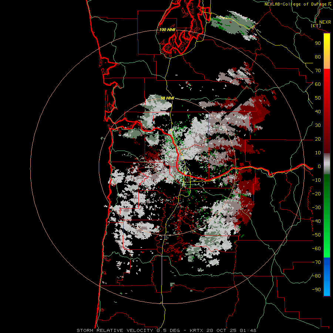This screenshot has width=333, height=333.
Task: Select the positive 60 scale value
Action: click(x=318, y=84)
